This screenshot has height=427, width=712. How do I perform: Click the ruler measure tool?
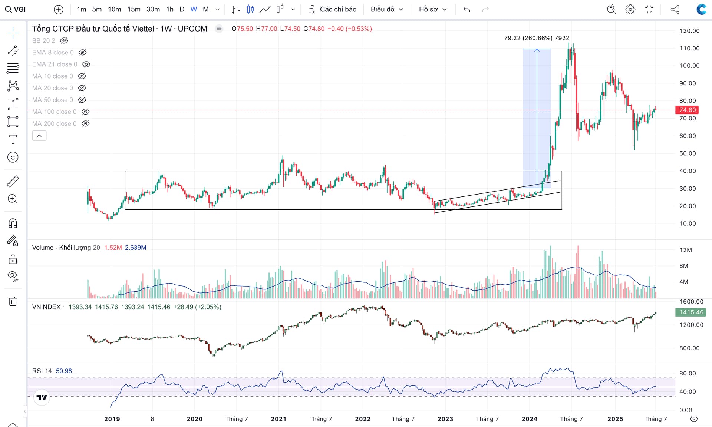13,181
